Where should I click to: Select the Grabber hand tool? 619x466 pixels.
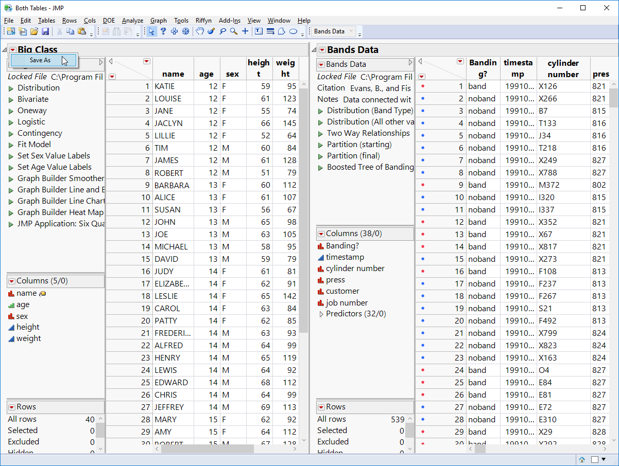(x=199, y=31)
